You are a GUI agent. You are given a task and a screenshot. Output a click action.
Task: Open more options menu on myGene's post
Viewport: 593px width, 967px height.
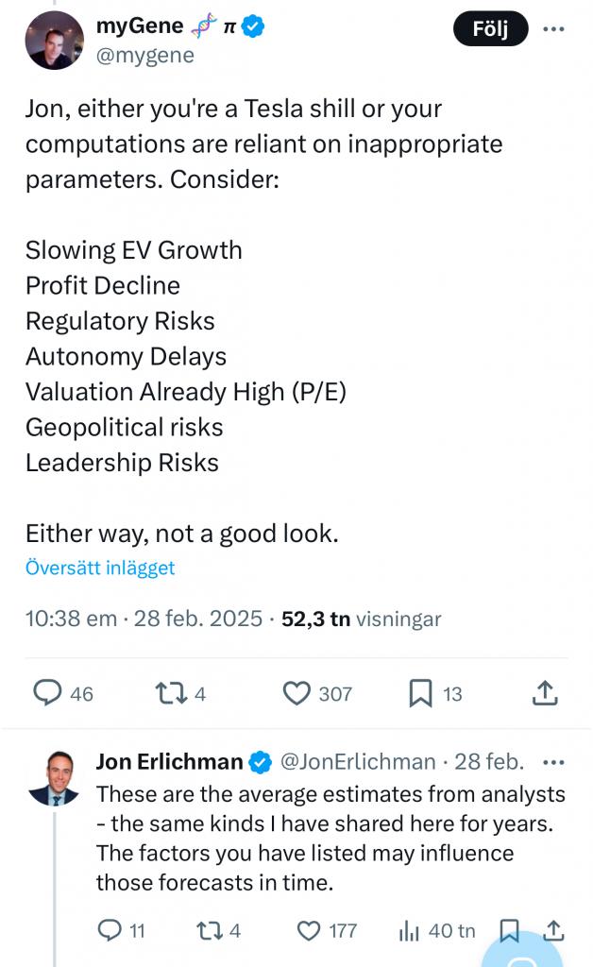[x=554, y=28]
